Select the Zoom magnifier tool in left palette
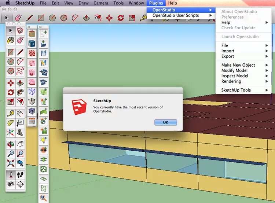Viewport: 275px width, 203px height. [11, 154]
